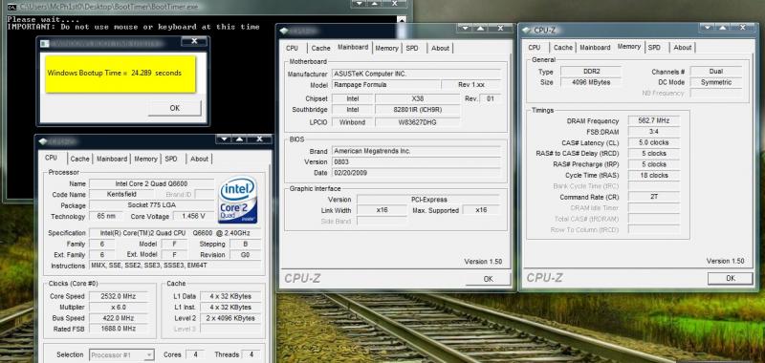Click title icon in CPU tab window
The height and width of the screenshot is (363, 765).
coord(43,141)
